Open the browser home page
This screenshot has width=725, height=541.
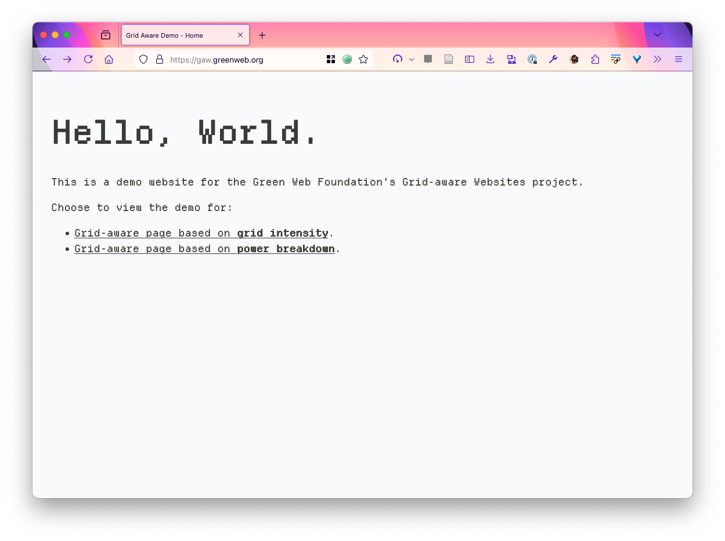[109, 59]
